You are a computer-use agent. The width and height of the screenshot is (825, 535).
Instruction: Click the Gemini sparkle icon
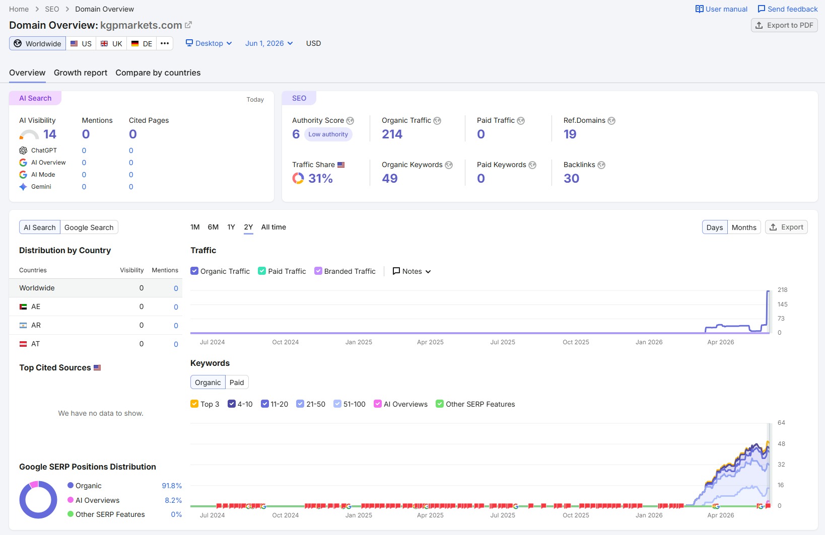coord(23,187)
